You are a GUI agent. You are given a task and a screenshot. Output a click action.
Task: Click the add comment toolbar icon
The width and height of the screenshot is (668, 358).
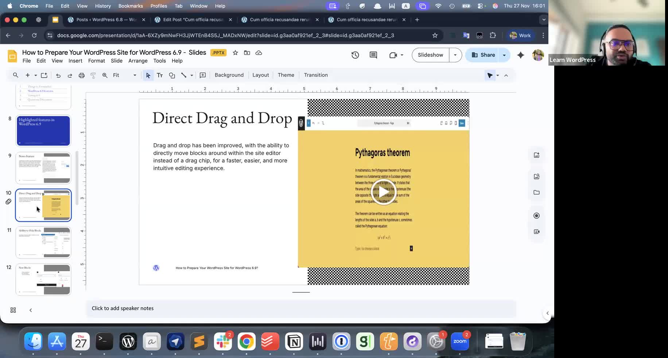(x=203, y=75)
